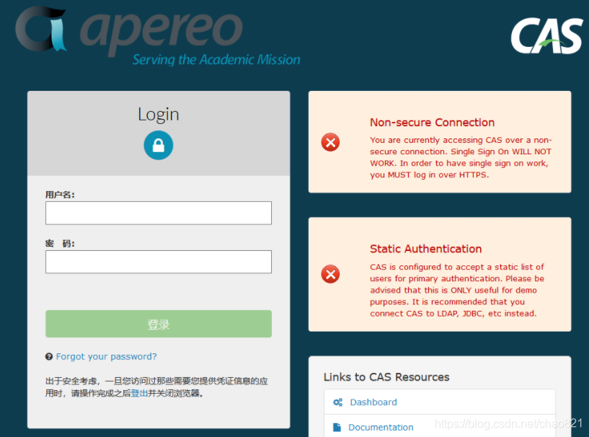Open the Documentation resource link

click(x=381, y=427)
